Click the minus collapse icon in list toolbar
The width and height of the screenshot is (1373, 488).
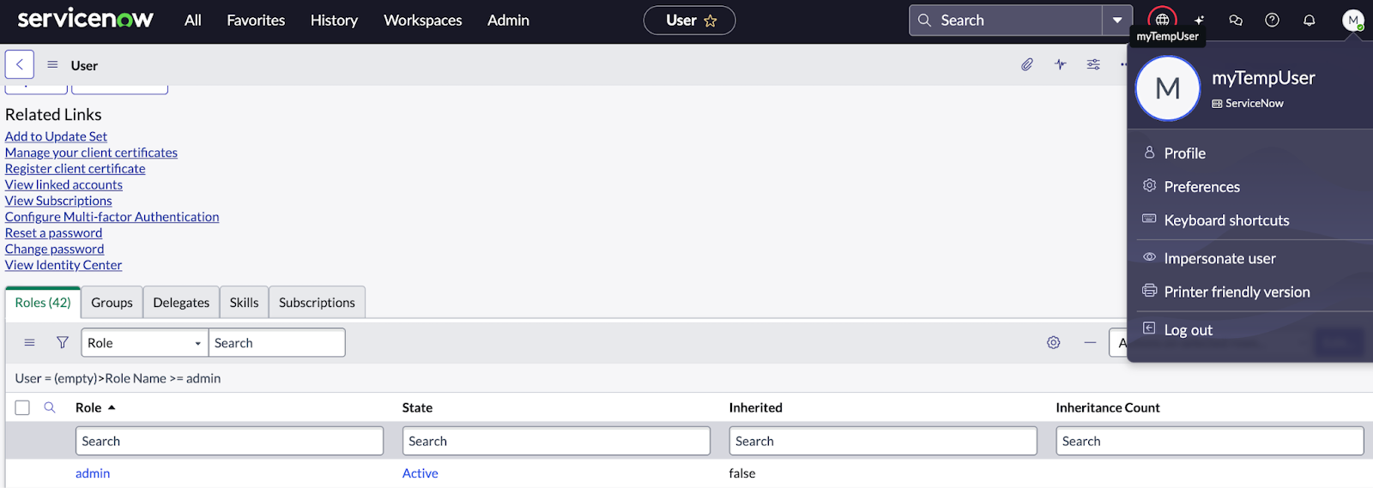pos(1090,342)
